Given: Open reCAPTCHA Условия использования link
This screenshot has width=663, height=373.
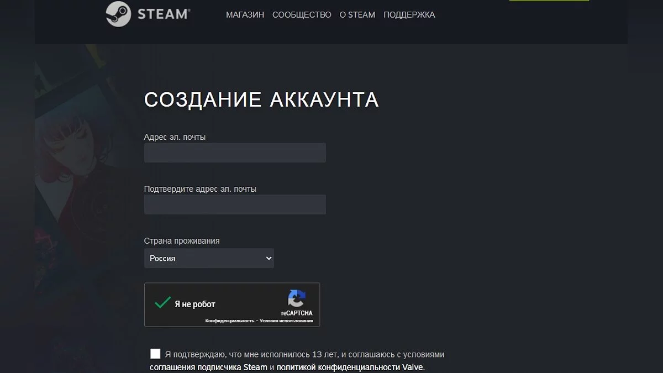Looking at the screenshot, I should 286,321.
